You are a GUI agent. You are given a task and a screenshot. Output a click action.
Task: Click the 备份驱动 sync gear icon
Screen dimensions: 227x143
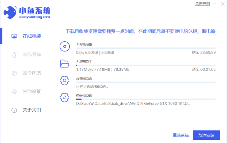(65, 97)
